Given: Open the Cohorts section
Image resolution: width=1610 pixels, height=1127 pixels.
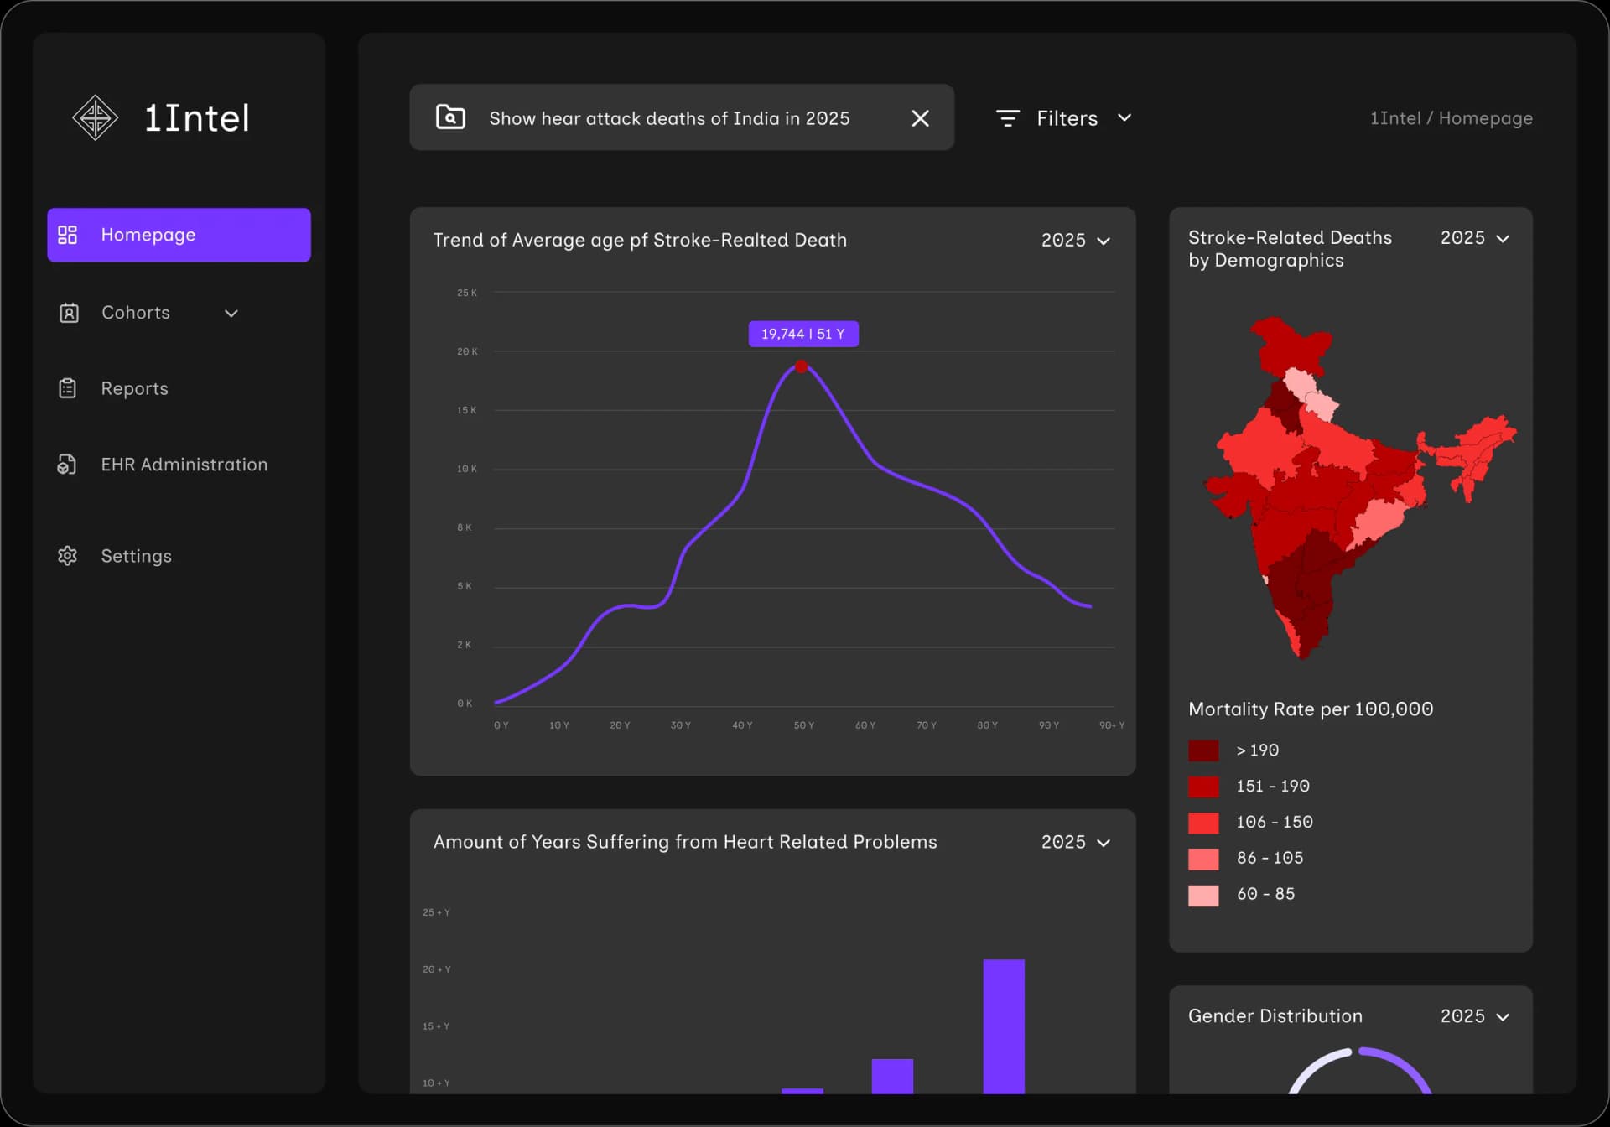Looking at the screenshot, I should tap(149, 313).
